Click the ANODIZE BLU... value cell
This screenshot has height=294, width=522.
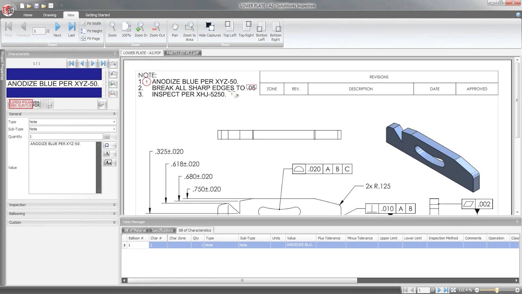(x=301, y=245)
